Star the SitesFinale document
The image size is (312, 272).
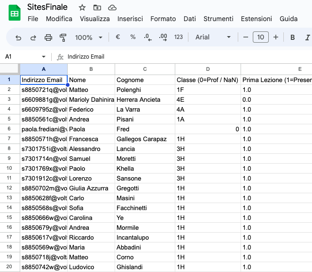coord(82,8)
